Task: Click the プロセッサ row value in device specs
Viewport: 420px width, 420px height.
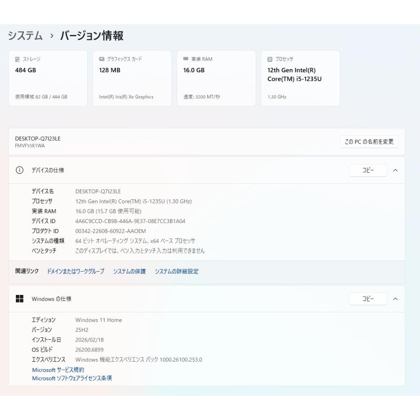Action: tap(133, 202)
